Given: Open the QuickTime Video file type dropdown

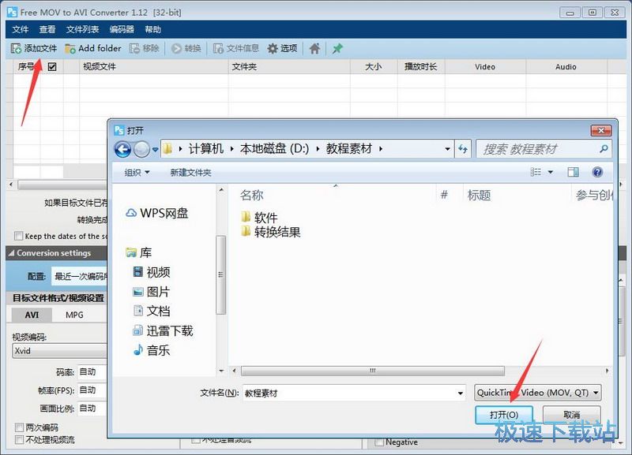Looking at the screenshot, I should point(538,393).
